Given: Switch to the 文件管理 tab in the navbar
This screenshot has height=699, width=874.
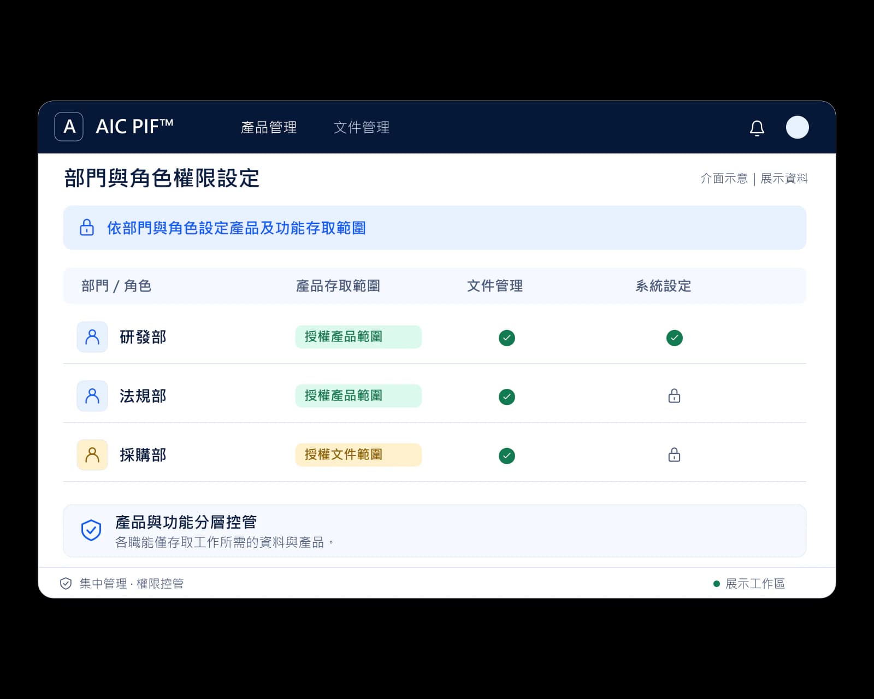Looking at the screenshot, I should tap(362, 127).
